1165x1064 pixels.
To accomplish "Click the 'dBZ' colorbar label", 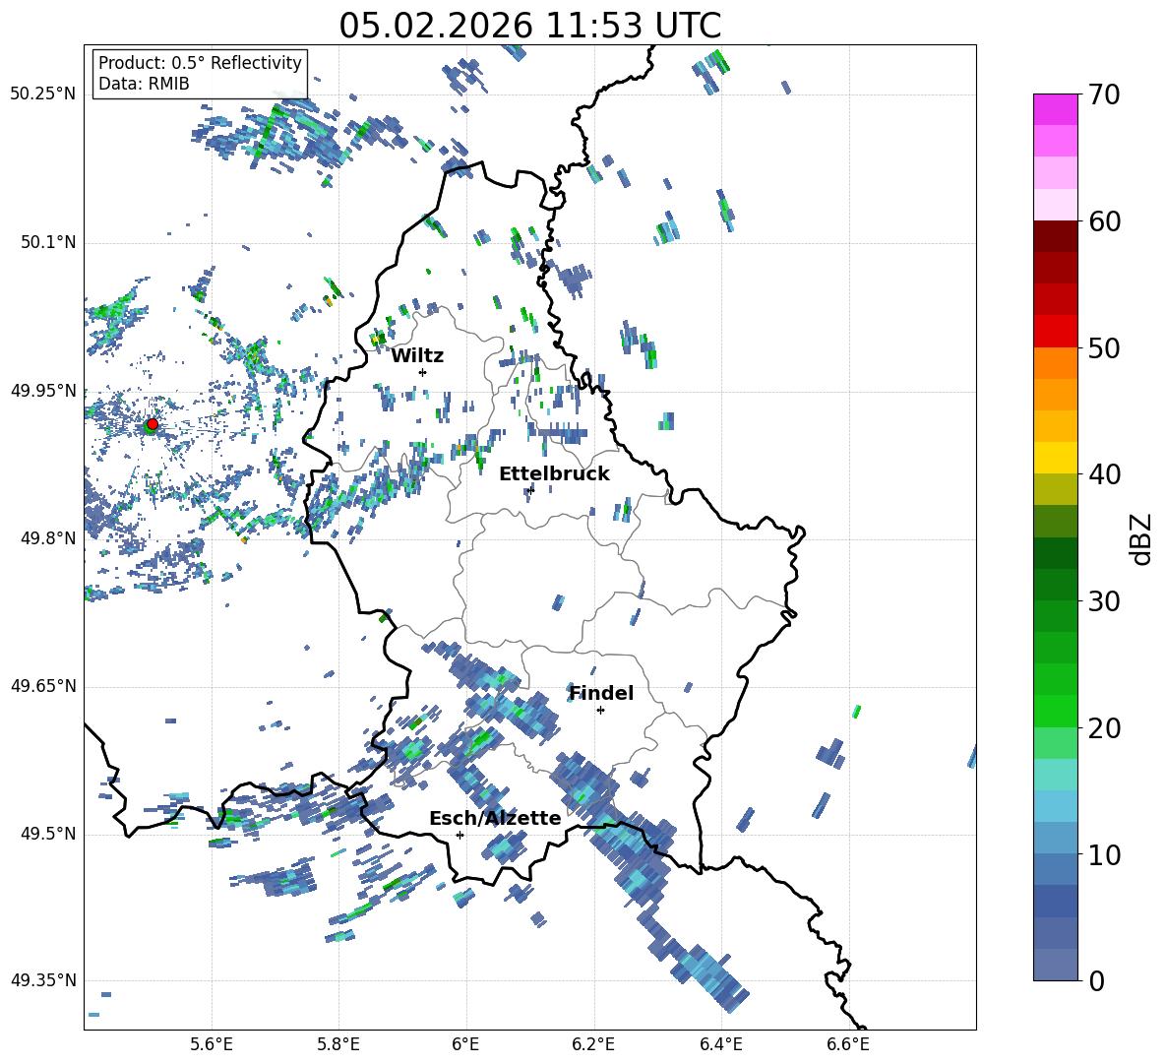I will click(x=1142, y=538).
